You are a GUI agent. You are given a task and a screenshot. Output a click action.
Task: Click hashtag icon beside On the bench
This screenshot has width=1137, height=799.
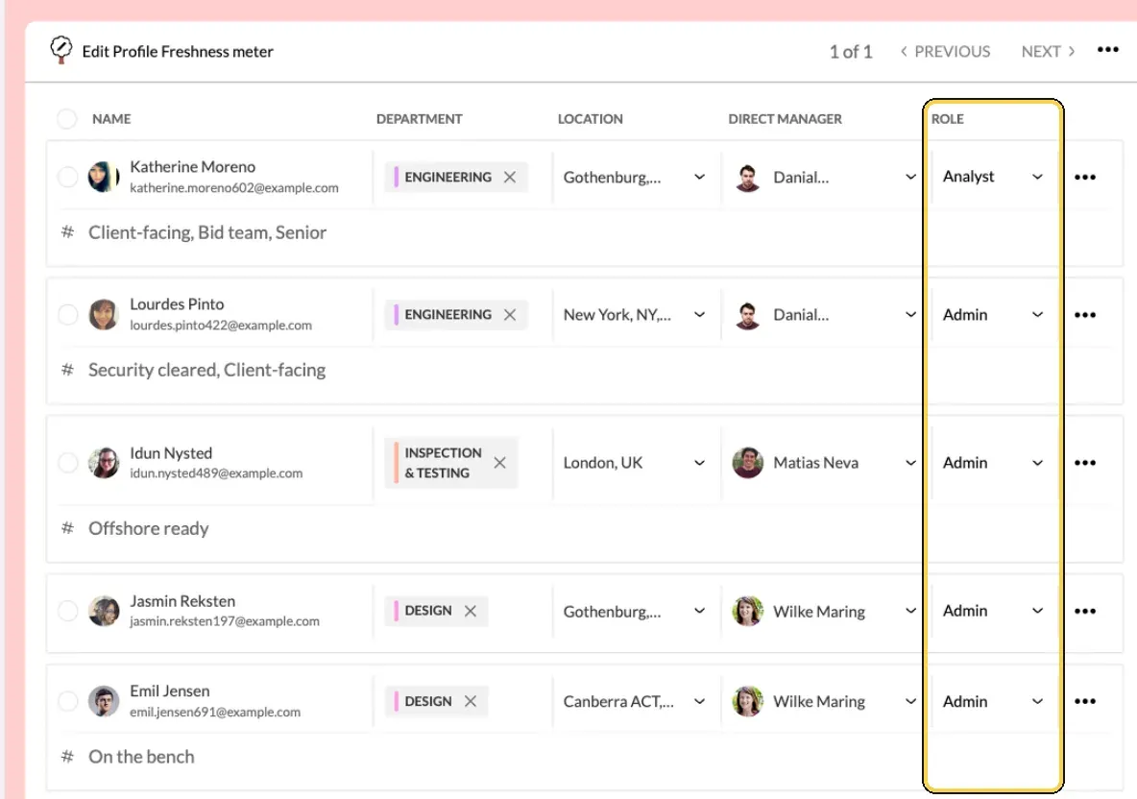67,757
